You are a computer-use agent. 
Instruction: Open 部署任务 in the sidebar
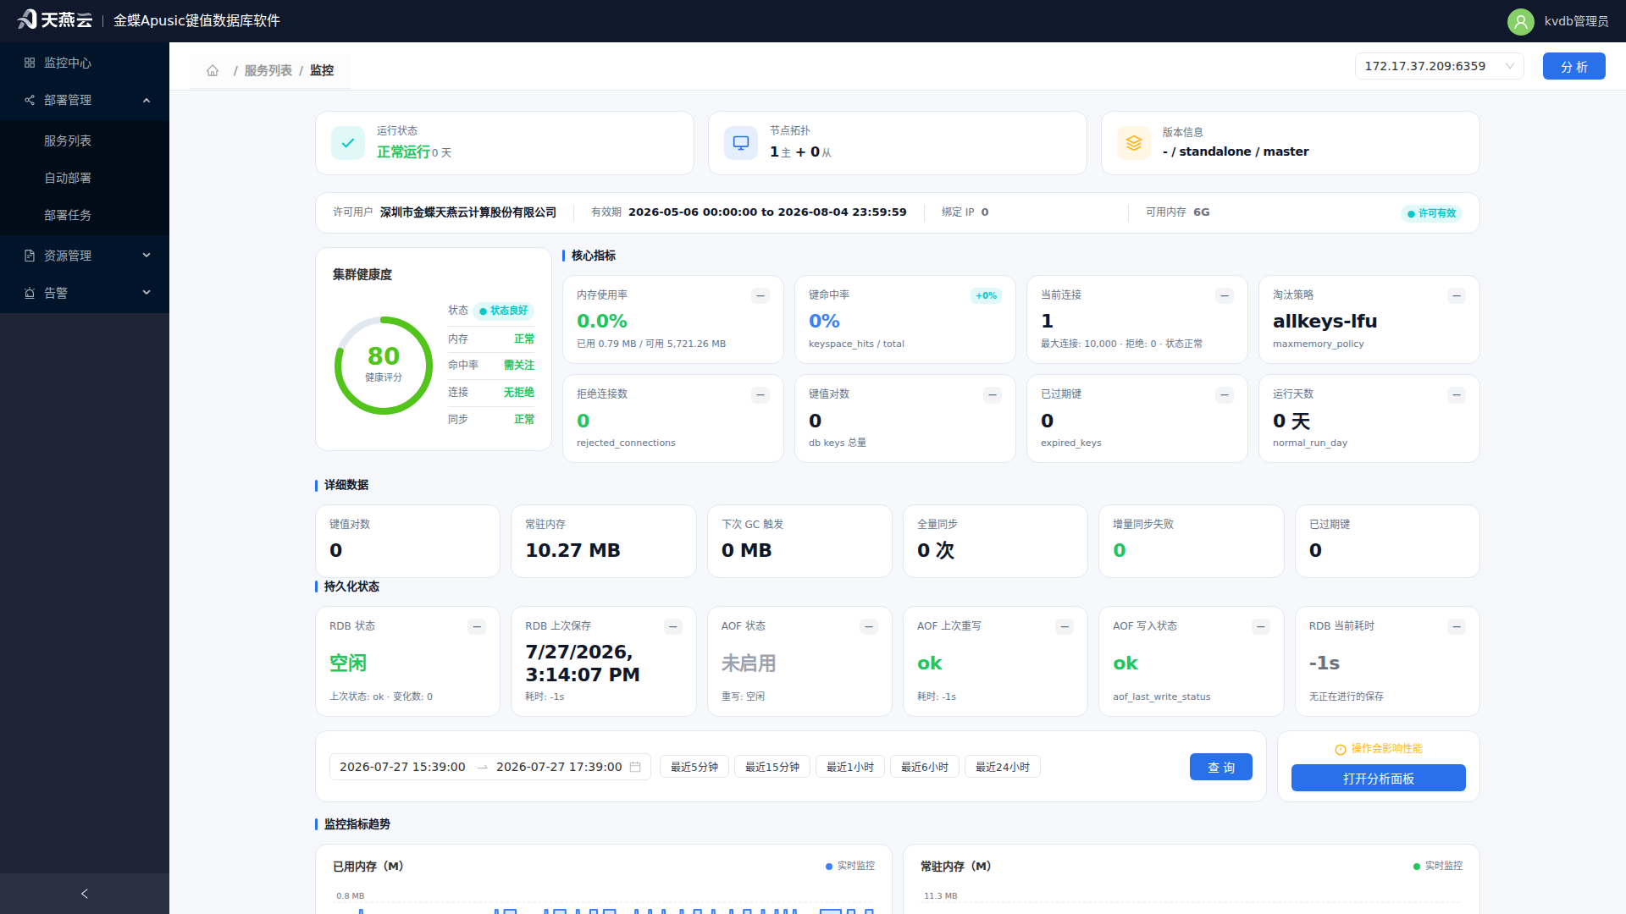[x=85, y=215]
